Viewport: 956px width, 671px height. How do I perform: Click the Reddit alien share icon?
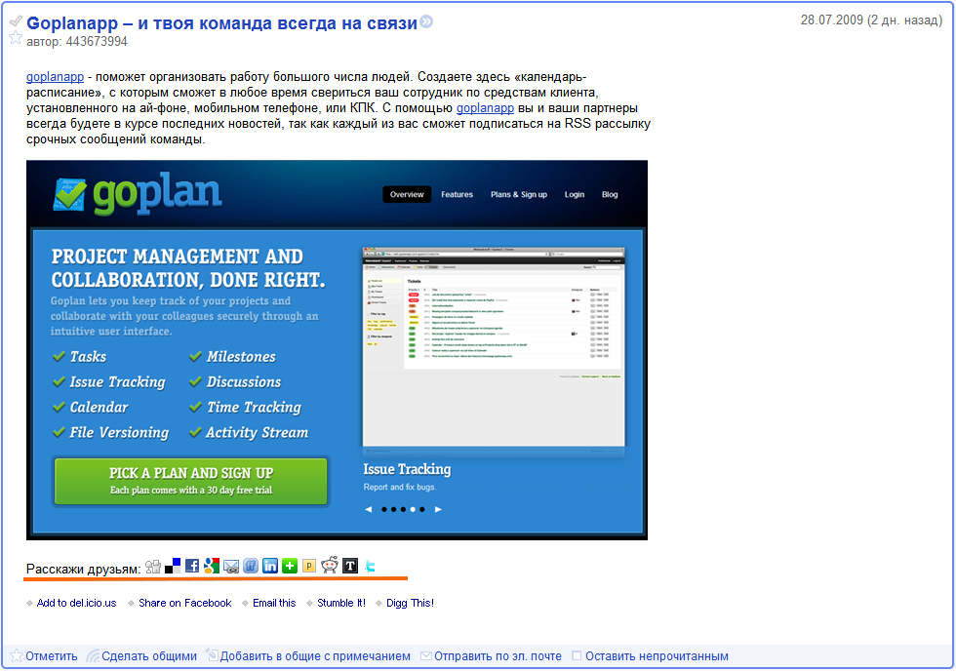point(330,566)
